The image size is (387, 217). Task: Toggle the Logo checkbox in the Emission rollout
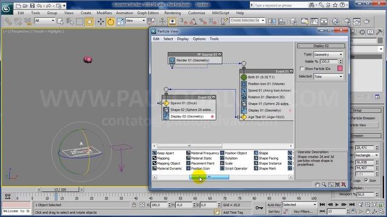click(x=351, y=180)
